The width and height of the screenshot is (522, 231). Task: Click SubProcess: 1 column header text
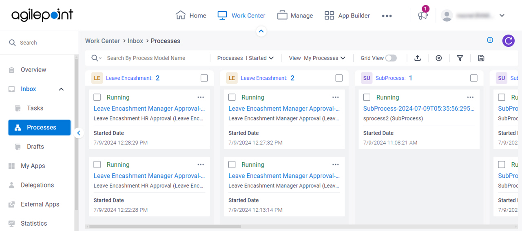click(x=394, y=78)
